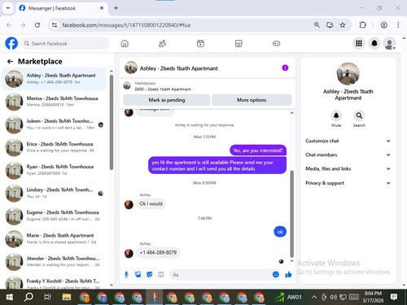Open the notifications bell in header
Viewport: 407px width, 305px height.
[x=374, y=43]
